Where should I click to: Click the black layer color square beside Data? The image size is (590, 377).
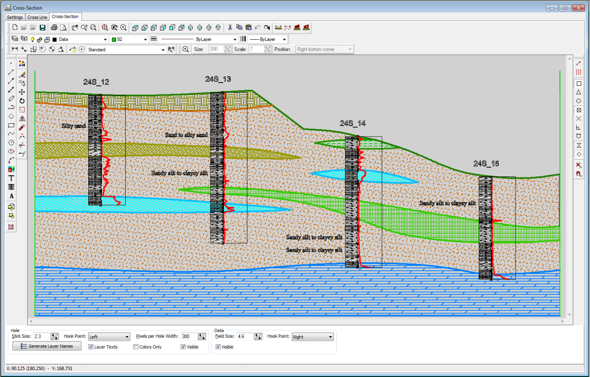click(x=55, y=40)
